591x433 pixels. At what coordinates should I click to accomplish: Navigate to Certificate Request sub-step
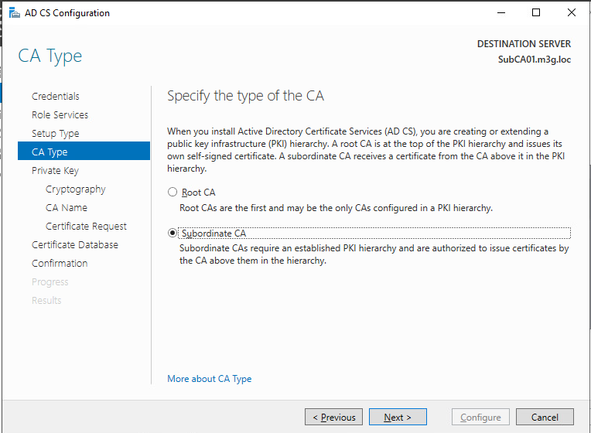[x=86, y=227]
